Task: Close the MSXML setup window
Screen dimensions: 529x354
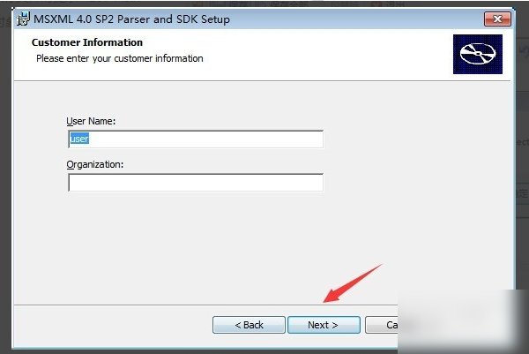Action: click(497, 19)
